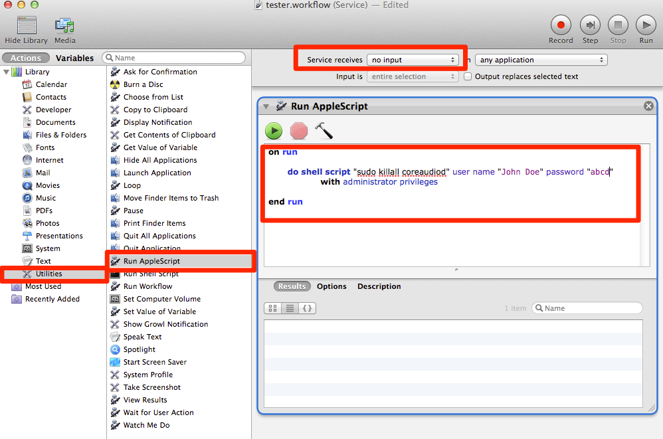Viewport: 663px width, 439px height.
Task: Switch results to icon grid view
Action: [273, 308]
